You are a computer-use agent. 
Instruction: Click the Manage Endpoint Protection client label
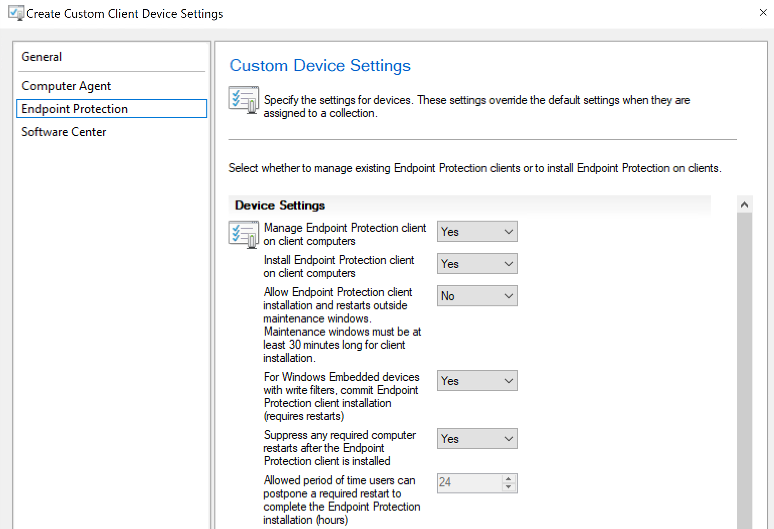coord(344,234)
